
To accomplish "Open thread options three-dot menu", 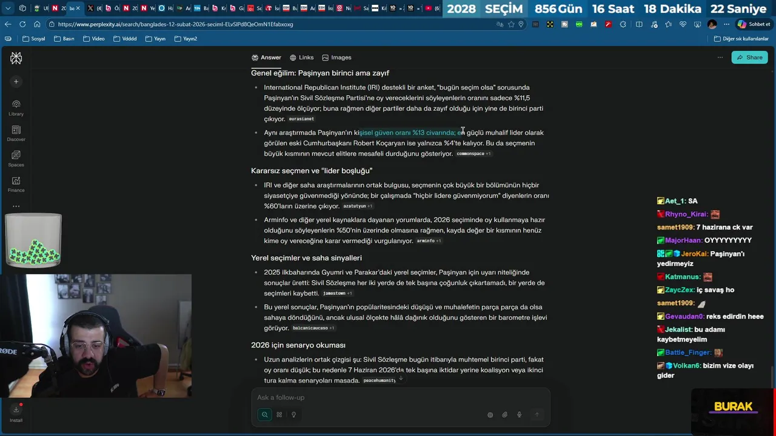I will coord(720,58).
